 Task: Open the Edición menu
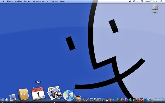point(27,1)
